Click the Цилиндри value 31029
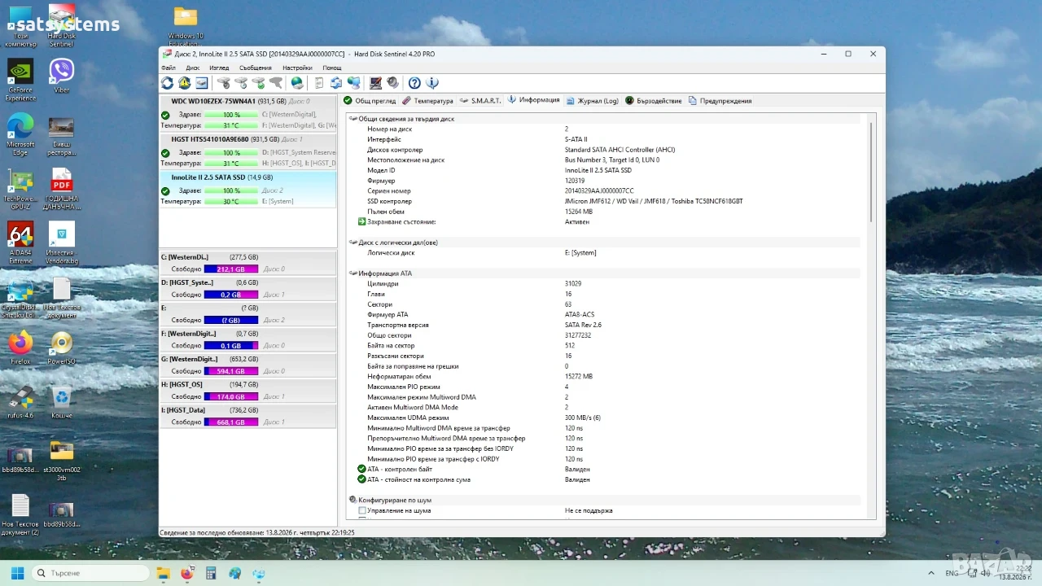1042x586 pixels. (x=573, y=283)
